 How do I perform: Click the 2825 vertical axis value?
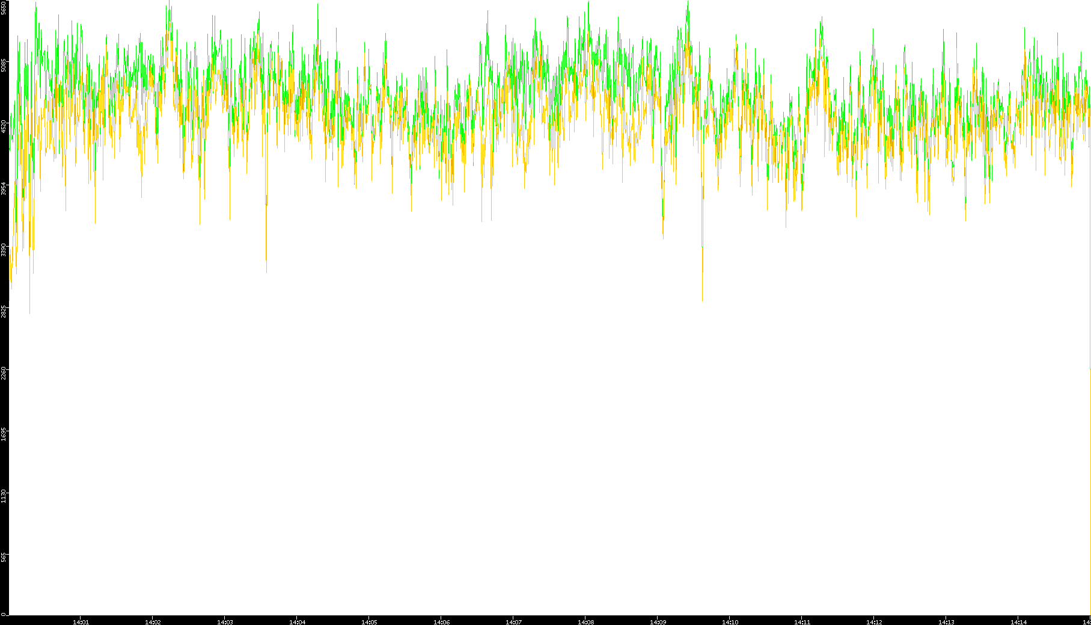coord(4,311)
